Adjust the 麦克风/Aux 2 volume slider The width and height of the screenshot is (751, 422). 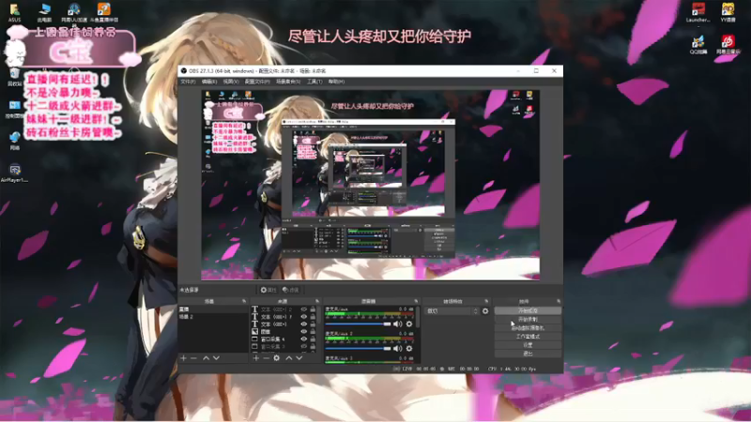359,348
